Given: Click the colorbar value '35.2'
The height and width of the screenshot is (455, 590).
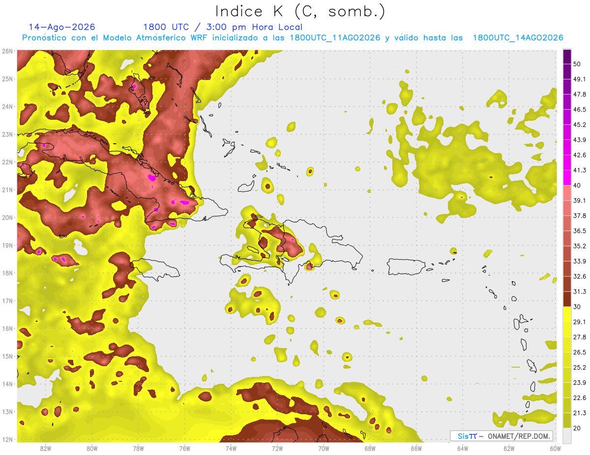Looking at the screenshot, I should (x=579, y=246).
